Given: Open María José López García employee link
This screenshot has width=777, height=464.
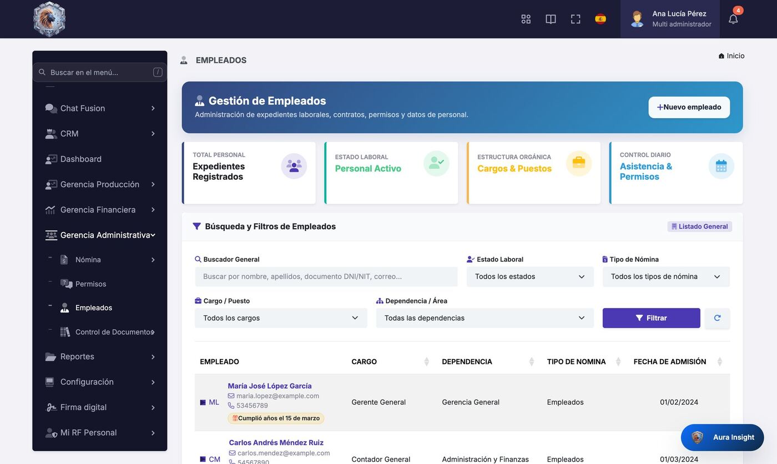Looking at the screenshot, I should click(x=270, y=386).
